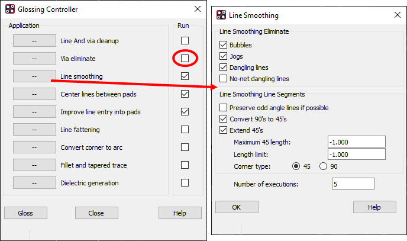The width and height of the screenshot is (407, 241).
Task: Check Preserve odd angle lines if possible
Action: pyautogui.click(x=223, y=108)
